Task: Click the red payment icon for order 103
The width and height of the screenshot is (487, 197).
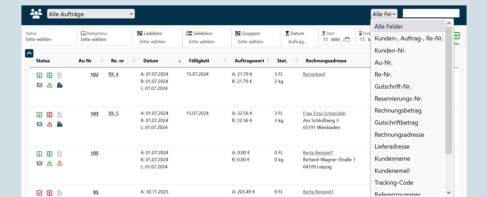Action: pos(49,115)
